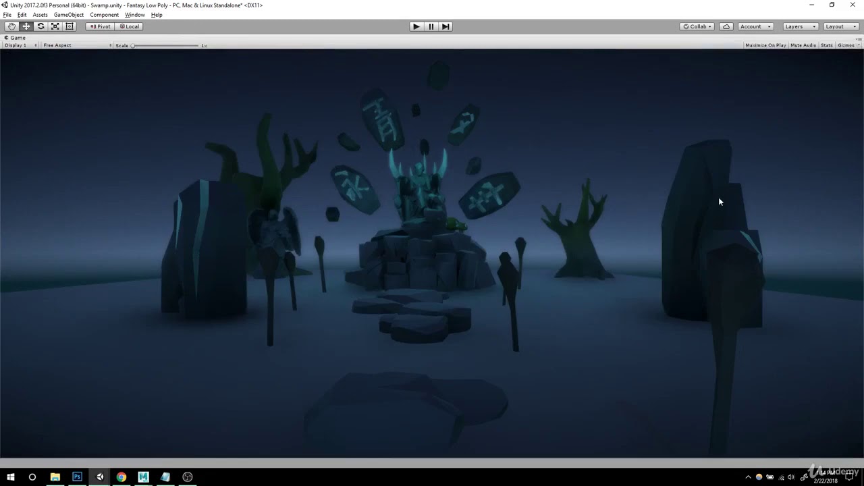Open the Window menu
Image resolution: width=864 pixels, height=486 pixels.
134,15
